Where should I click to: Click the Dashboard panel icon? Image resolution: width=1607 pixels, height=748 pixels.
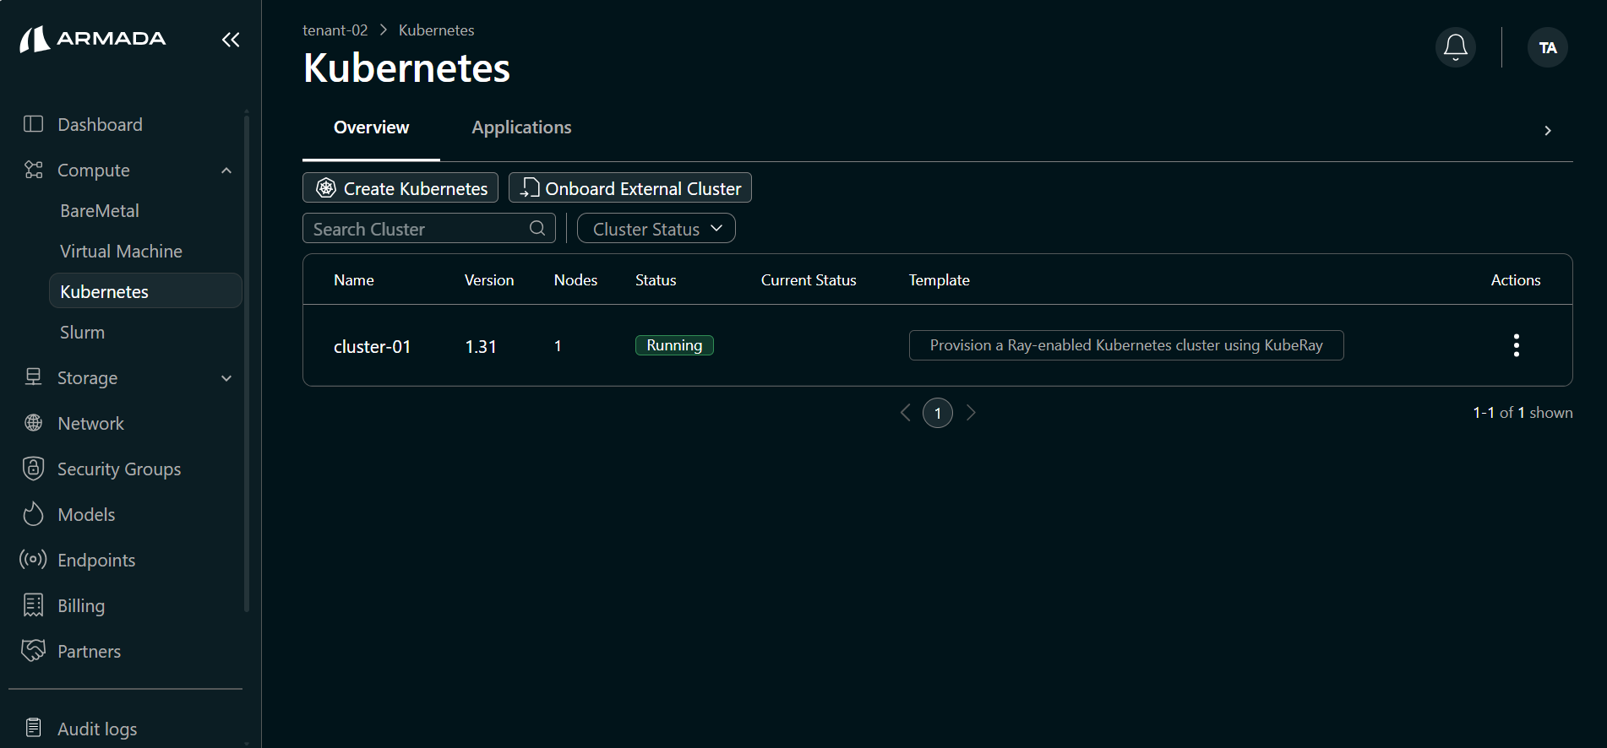pos(34,124)
